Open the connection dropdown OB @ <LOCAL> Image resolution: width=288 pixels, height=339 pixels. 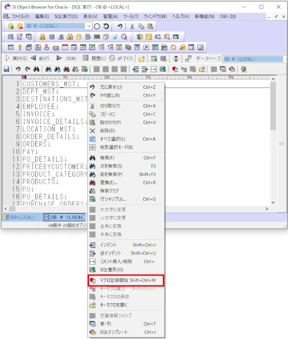89,26
